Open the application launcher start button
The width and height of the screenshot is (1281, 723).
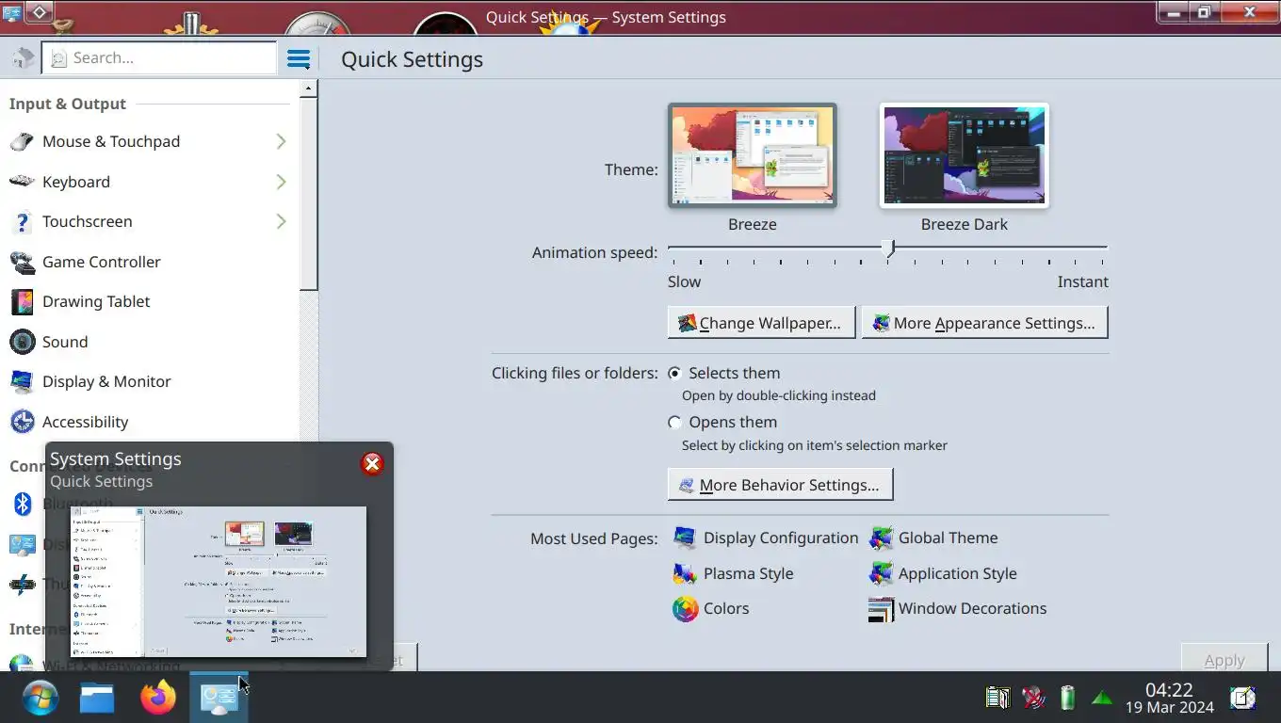[41, 698]
